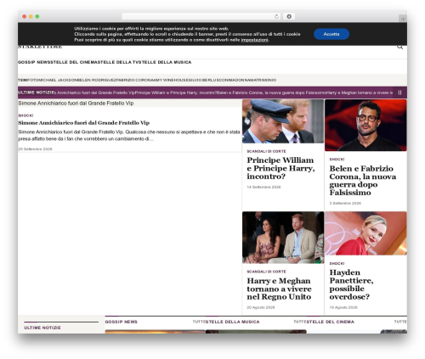Click the Simone Annichiarico article excerpt text
The width and height of the screenshot is (425, 359).
[129, 136]
